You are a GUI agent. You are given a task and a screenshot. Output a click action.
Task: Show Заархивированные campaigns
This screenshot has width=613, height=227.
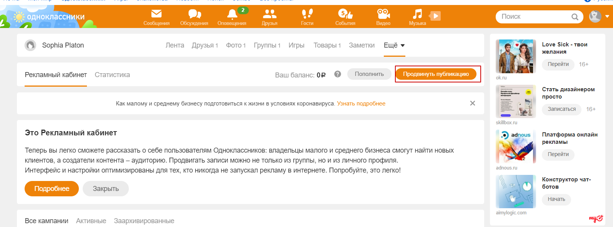coord(144,221)
